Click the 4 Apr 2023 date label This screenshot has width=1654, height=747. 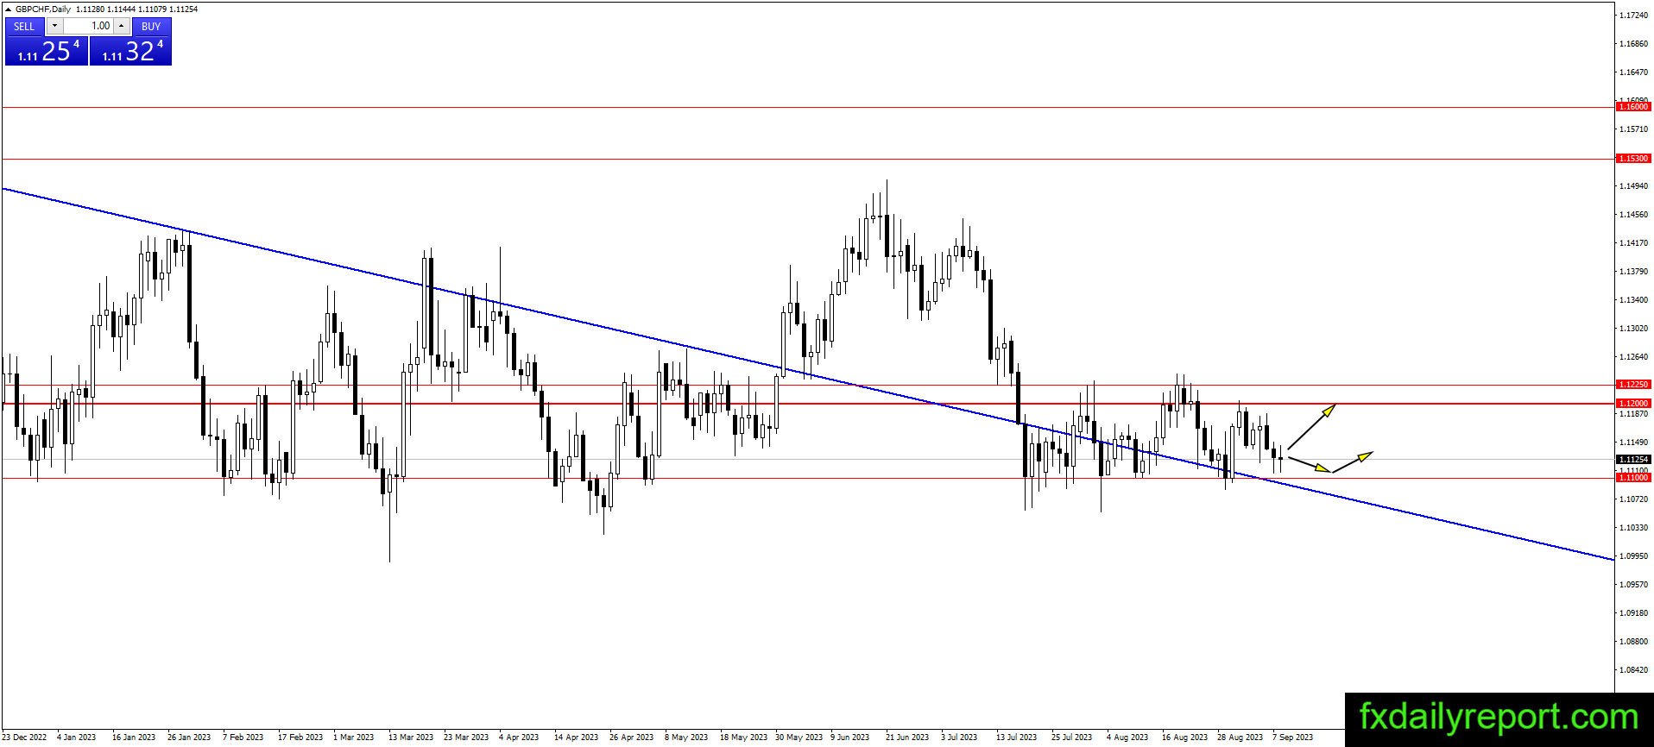[x=519, y=738]
